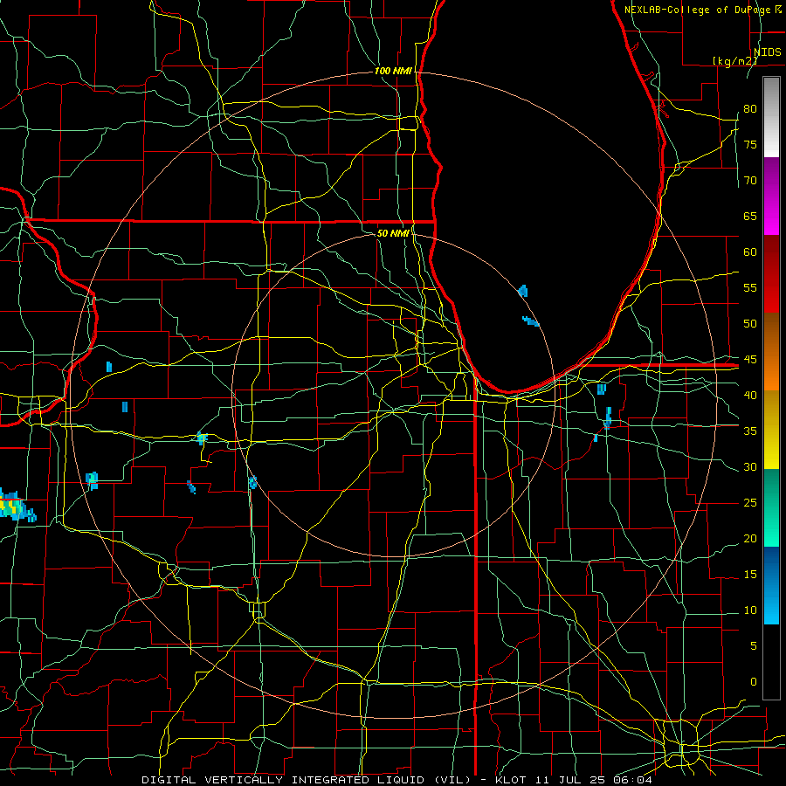Click the DIGITAL VERTICALLY INTEGRATED LIQUID (VIL) caption
Viewport: 786px width, 786px height.
click(308, 780)
